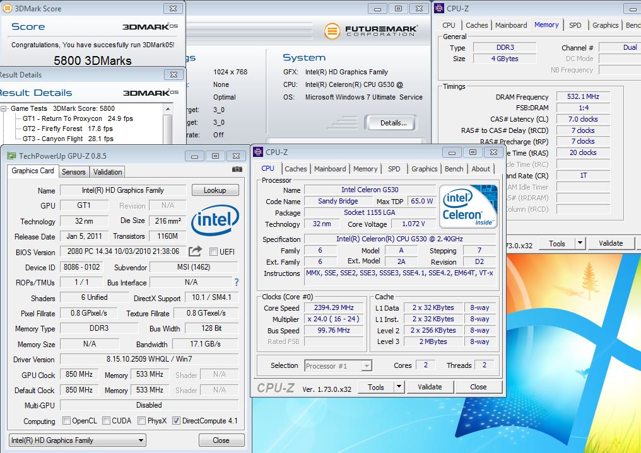The image size is (641, 453).
Task: Select SPD tab in back CPU-Z window
Action: [x=575, y=25]
